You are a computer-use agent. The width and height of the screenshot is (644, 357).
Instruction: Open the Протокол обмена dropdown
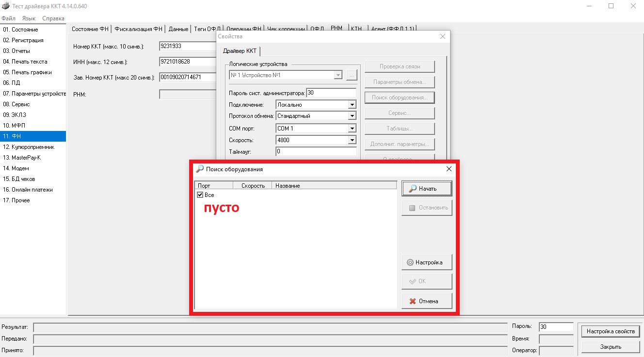click(352, 116)
